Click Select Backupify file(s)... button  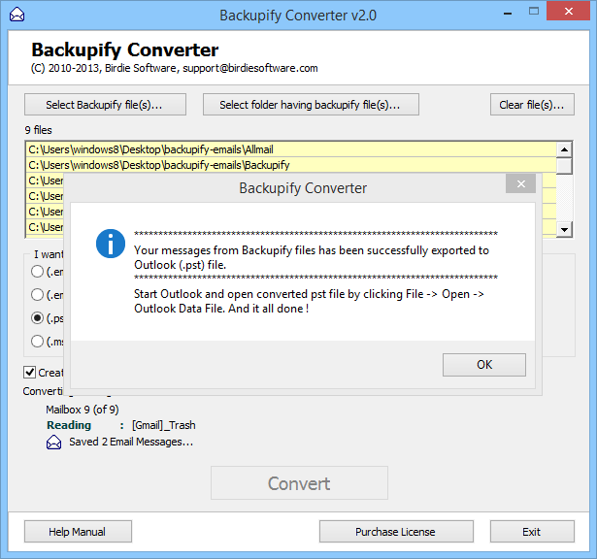tap(105, 105)
